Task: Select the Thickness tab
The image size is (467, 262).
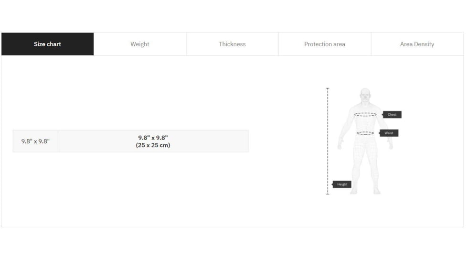Action: pos(232,44)
